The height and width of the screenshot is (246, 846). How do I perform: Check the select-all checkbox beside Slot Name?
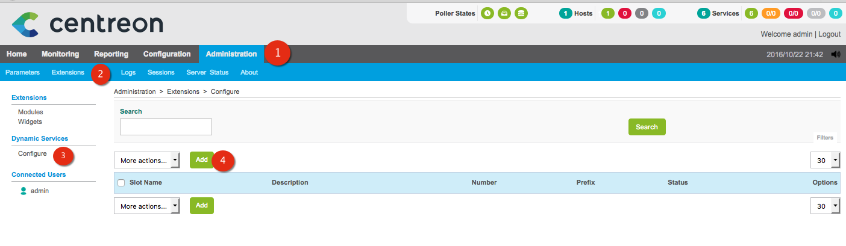coord(121,183)
